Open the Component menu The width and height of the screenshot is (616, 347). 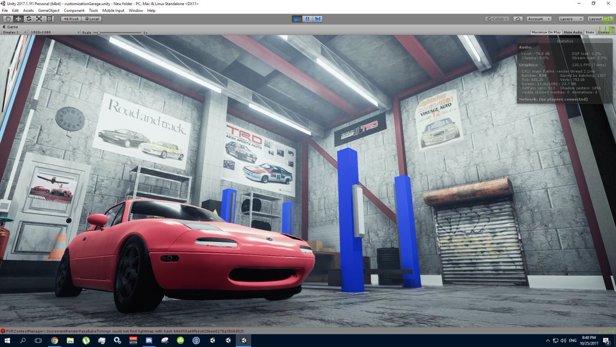(x=74, y=10)
